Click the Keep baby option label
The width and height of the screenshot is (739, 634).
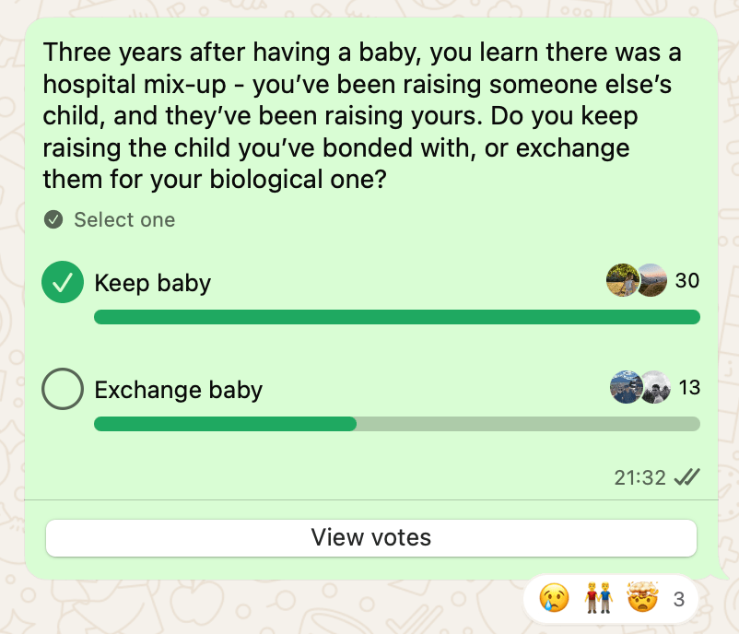point(153,283)
